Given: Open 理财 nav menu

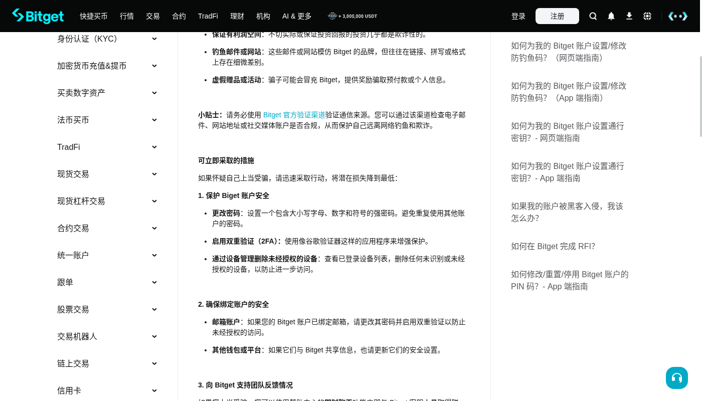Looking at the screenshot, I should (237, 16).
